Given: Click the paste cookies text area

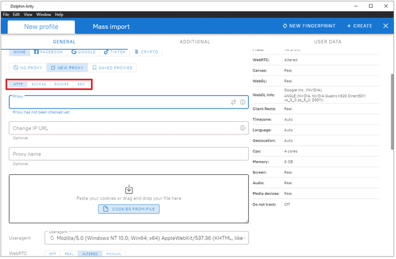Looking at the screenshot, I should 129,199.
